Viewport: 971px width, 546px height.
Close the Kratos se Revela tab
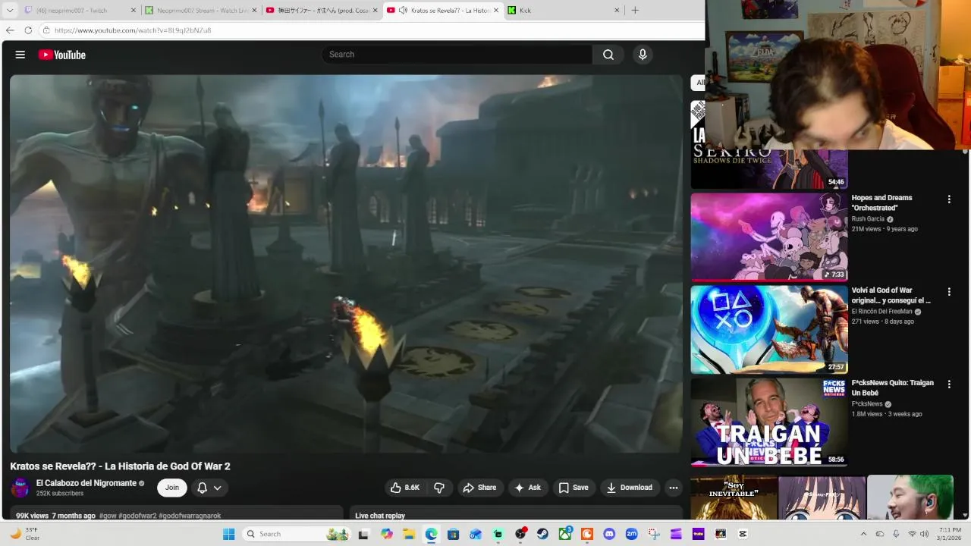coord(496,11)
